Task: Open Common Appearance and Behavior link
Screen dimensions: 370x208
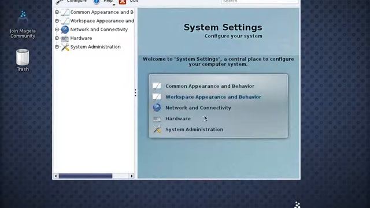Action: coord(210,86)
